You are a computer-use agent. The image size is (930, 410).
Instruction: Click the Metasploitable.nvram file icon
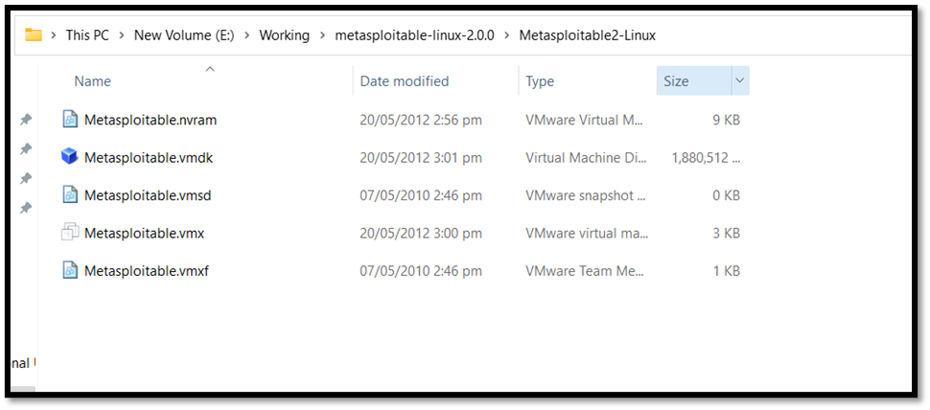coord(69,119)
